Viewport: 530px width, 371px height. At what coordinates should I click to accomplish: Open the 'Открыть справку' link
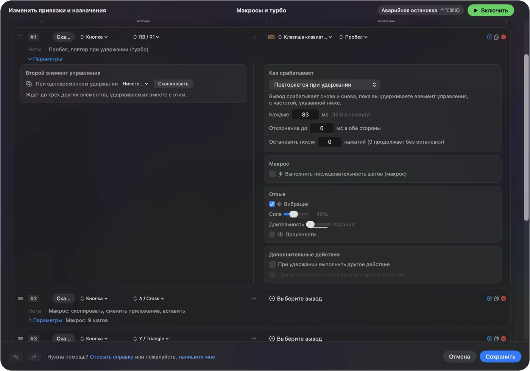point(112,357)
